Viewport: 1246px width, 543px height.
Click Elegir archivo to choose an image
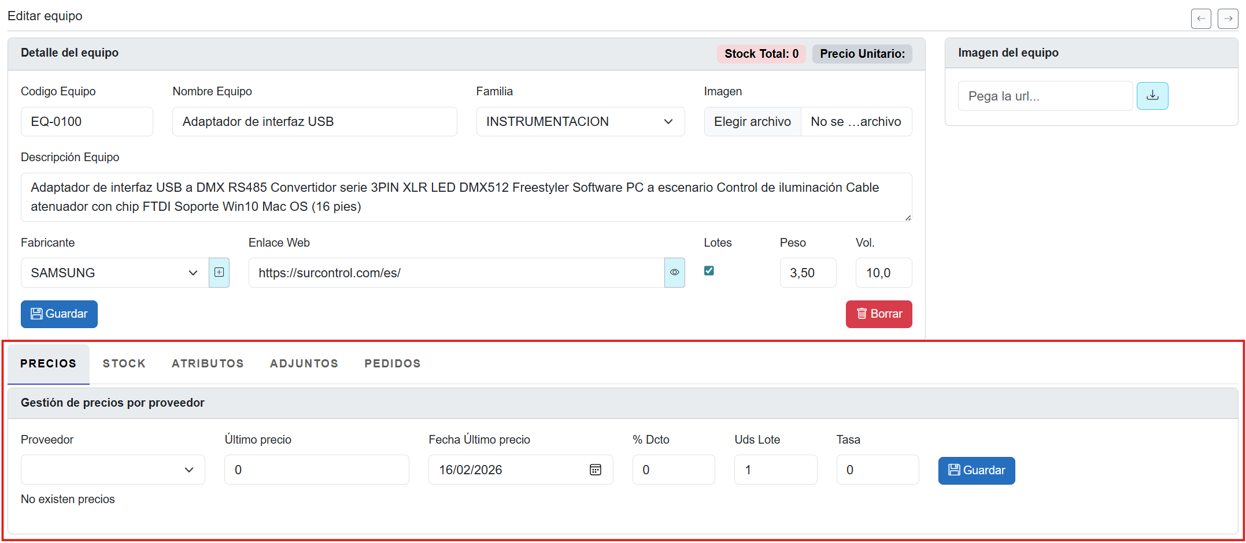point(752,122)
